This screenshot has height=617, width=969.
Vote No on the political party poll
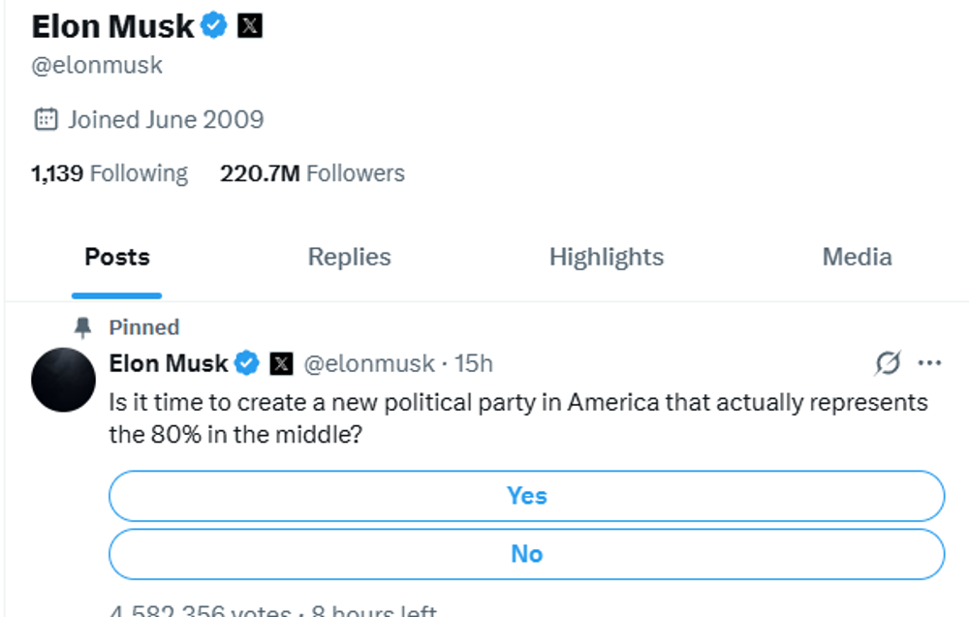[527, 553]
